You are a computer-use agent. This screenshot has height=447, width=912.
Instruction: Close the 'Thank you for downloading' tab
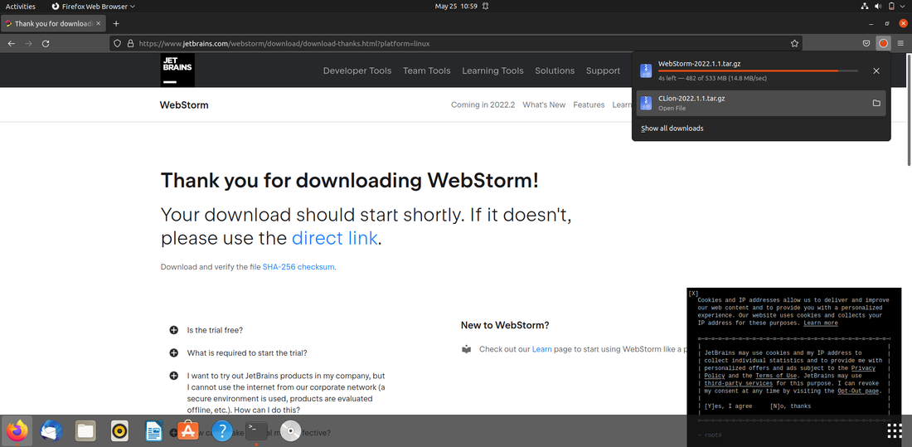coord(99,24)
